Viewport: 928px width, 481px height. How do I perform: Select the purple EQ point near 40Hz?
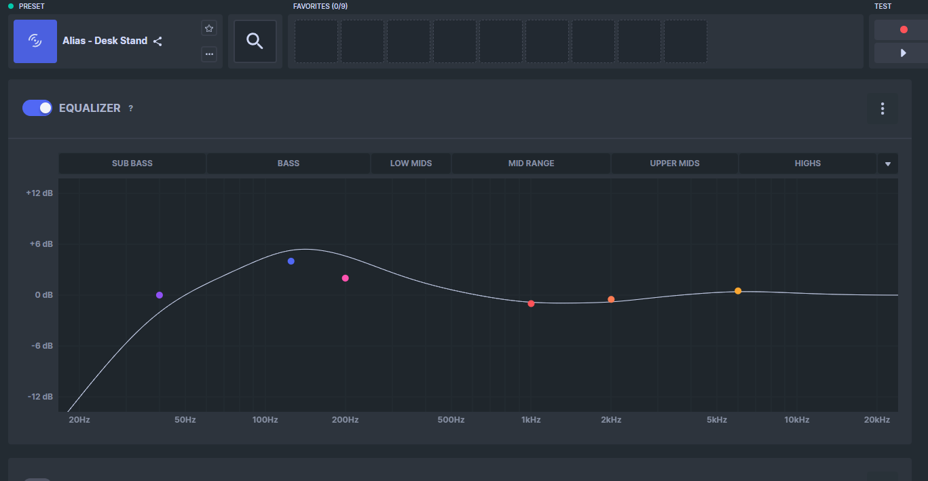coord(160,295)
